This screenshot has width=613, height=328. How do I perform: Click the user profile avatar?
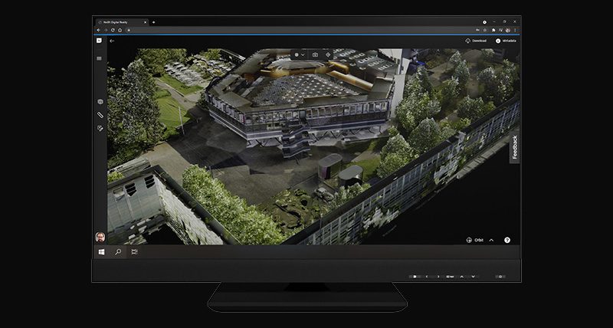(100, 237)
